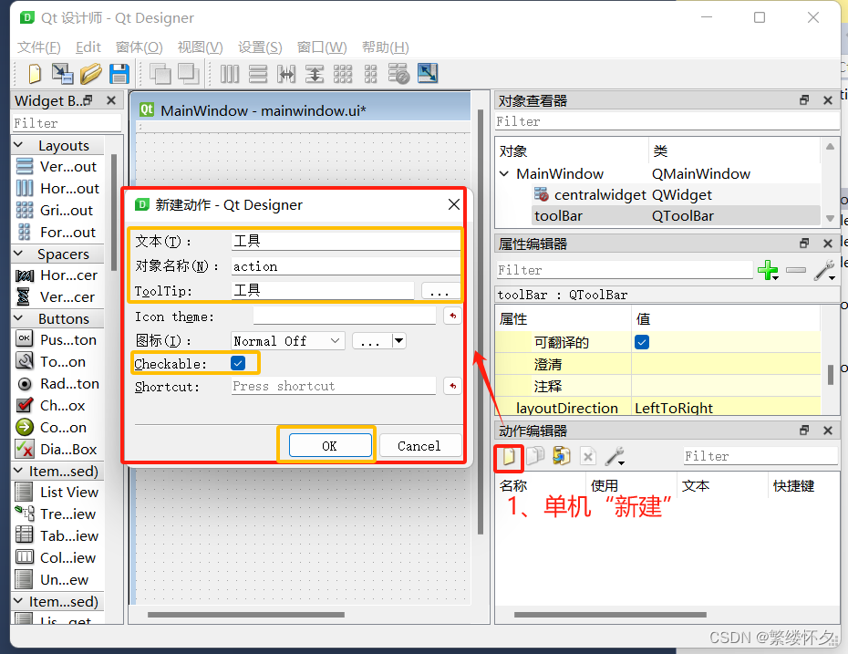The height and width of the screenshot is (654, 848).
Task: Save the mainwindow.ui form
Action: click(119, 74)
